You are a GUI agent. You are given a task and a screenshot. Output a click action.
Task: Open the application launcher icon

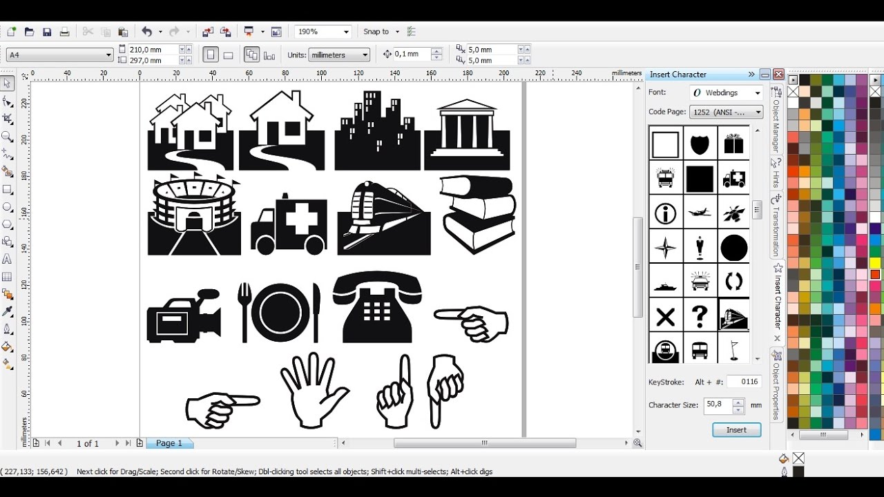click(x=249, y=32)
